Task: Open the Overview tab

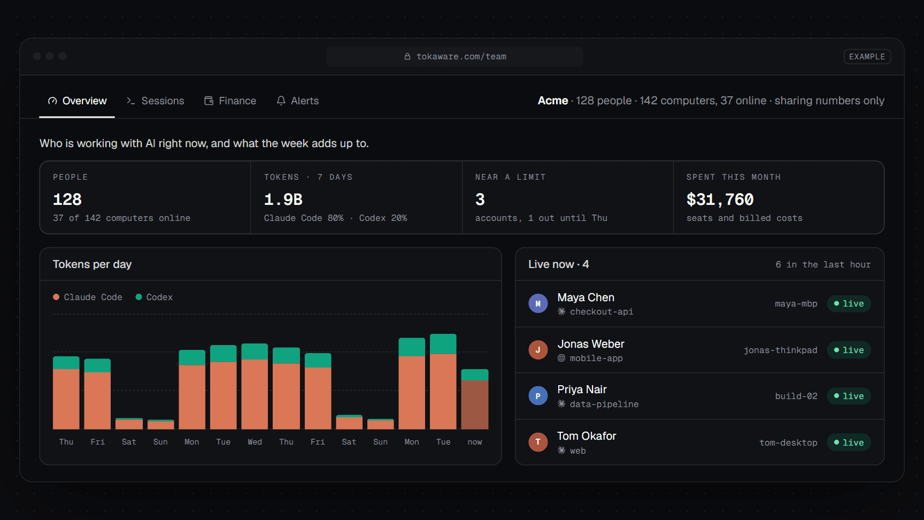Action: coord(77,101)
